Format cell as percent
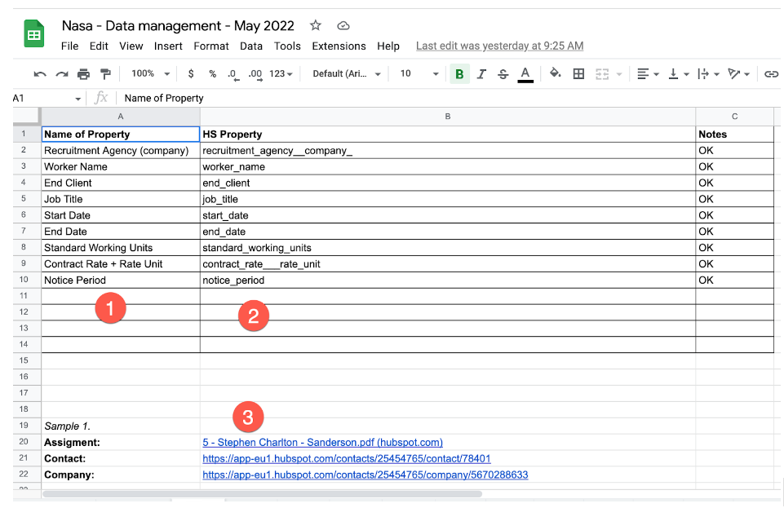Image resolution: width=784 pixels, height=508 pixels. point(212,74)
